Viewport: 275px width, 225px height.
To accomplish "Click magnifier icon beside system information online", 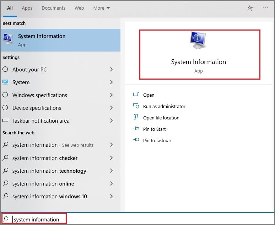I will point(5,183).
